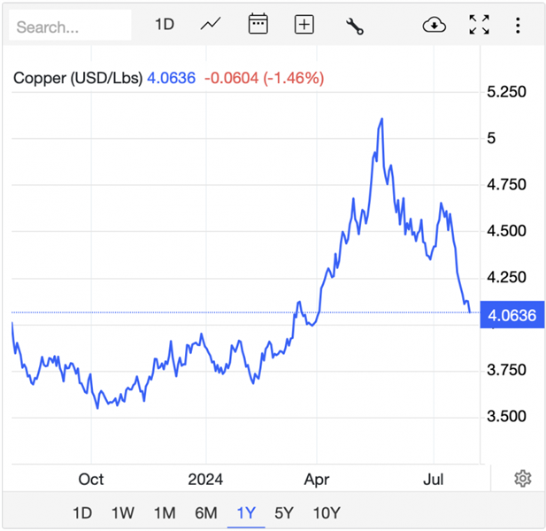Select the 10Y range tab
Viewport: 546px width, 531px height.
click(327, 513)
